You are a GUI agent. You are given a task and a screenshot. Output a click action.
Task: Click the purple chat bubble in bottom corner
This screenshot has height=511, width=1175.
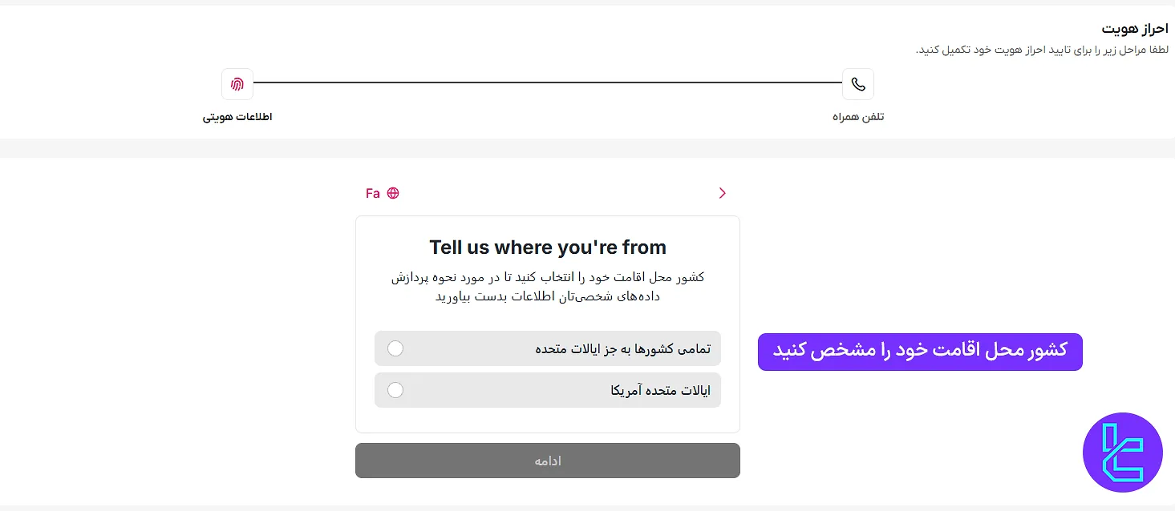coord(1122,452)
